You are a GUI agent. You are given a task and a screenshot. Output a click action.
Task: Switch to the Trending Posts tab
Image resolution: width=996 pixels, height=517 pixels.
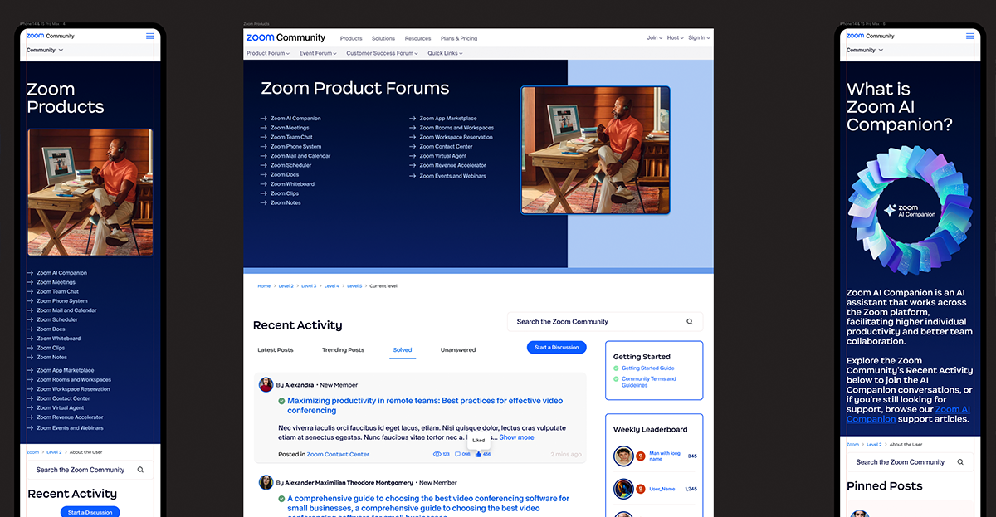[x=343, y=350]
